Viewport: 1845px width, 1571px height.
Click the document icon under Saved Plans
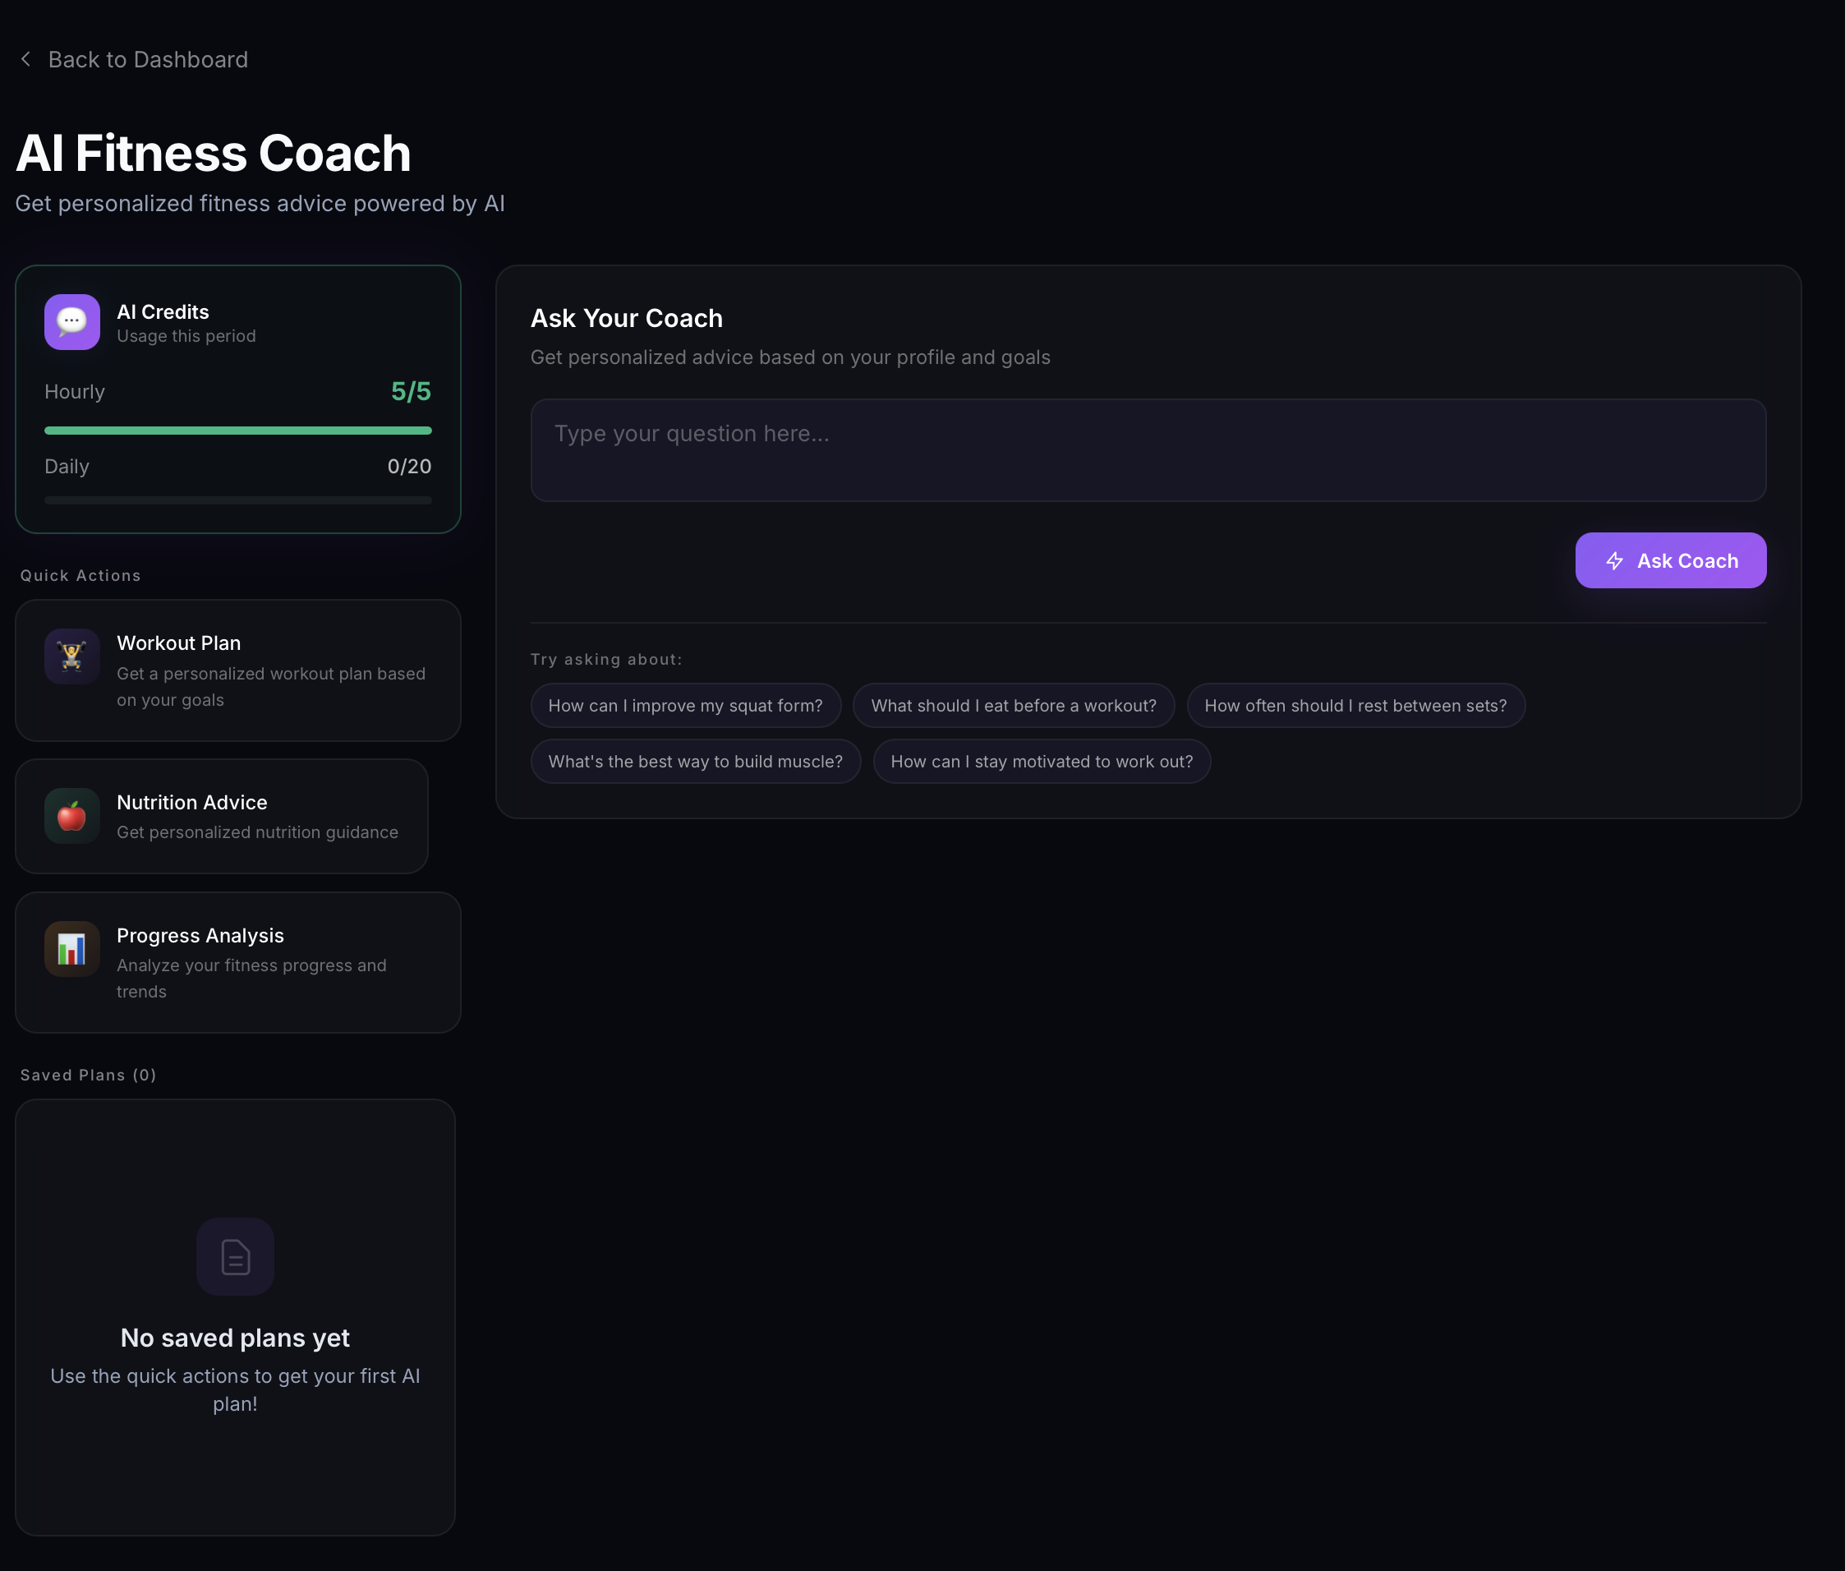click(x=235, y=1256)
